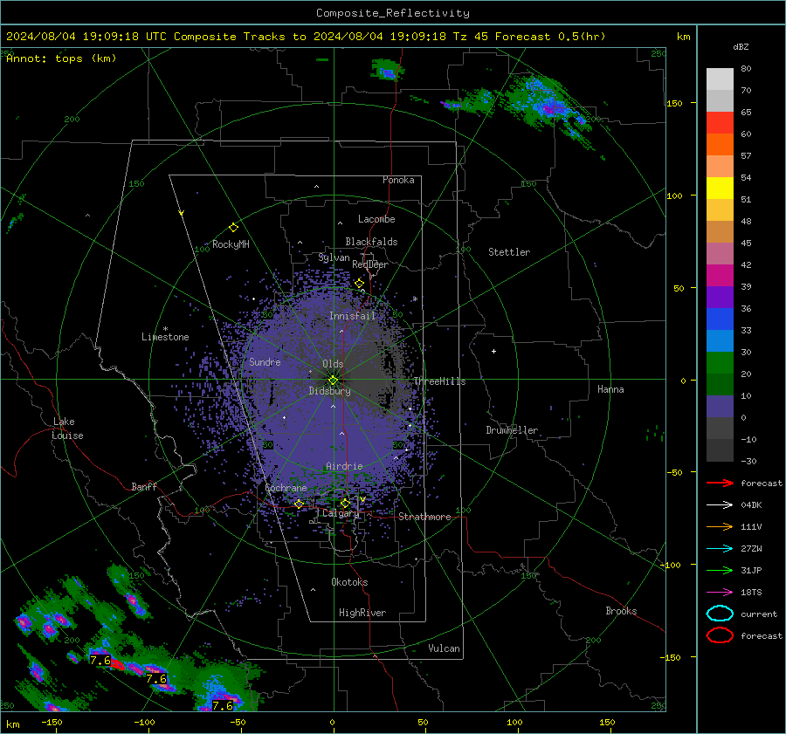This screenshot has width=786, height=734.
Task: Select the bright green 20-30 dBZ swatch
Action: pos(720,363)
